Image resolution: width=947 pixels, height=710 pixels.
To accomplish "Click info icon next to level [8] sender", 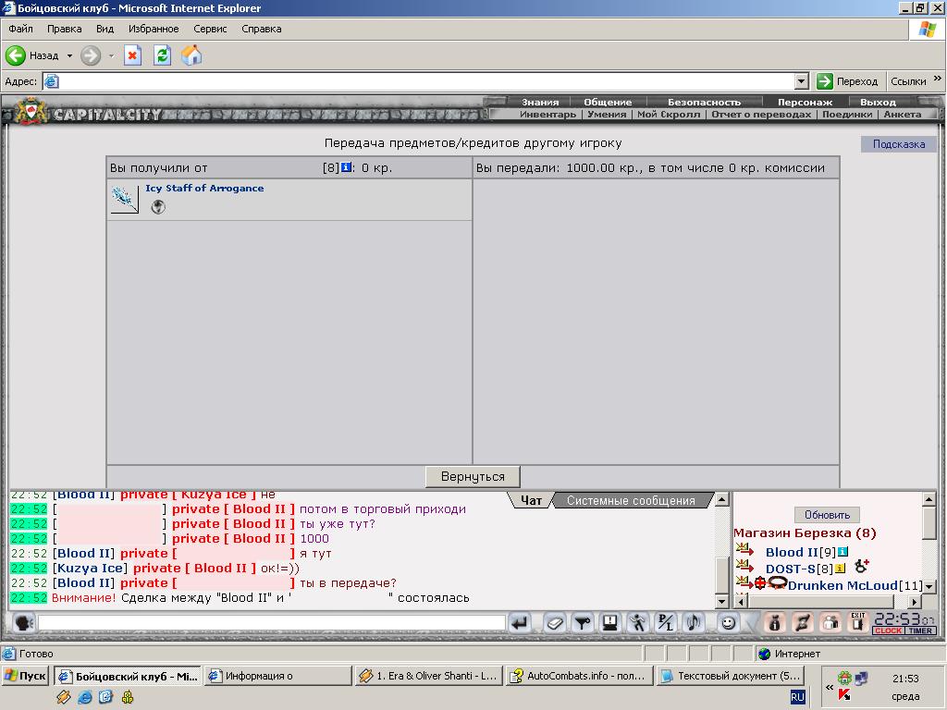I will (346, 167).
